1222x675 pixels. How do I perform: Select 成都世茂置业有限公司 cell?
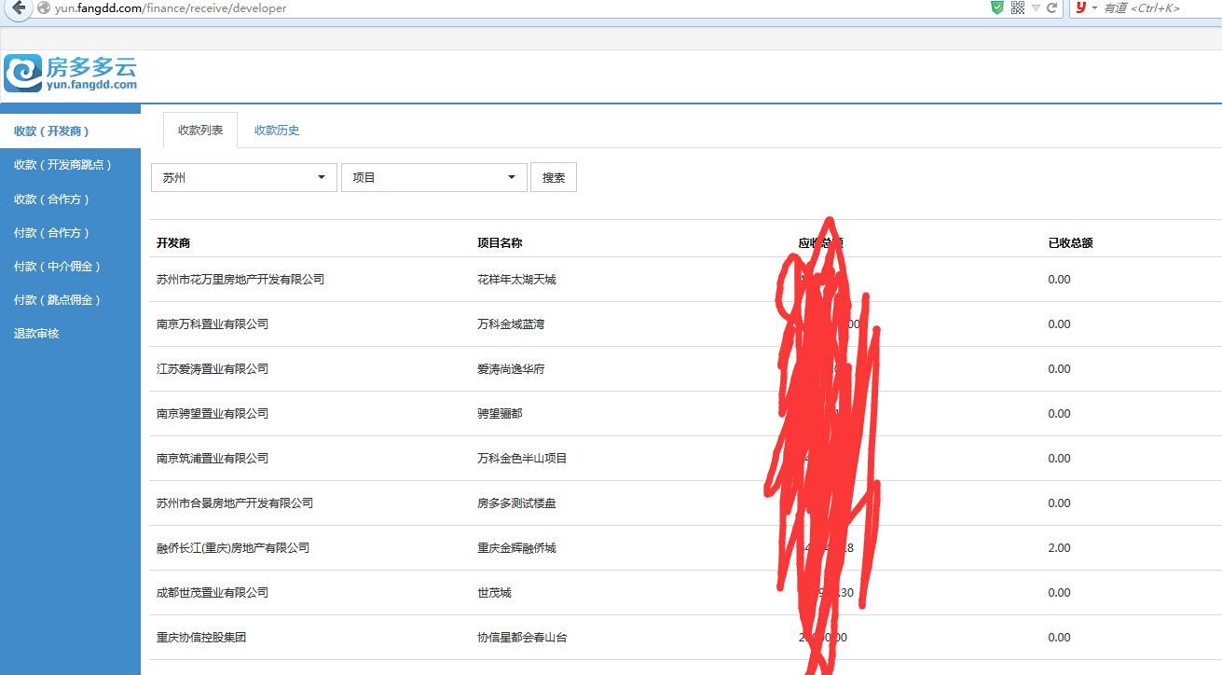213,592
